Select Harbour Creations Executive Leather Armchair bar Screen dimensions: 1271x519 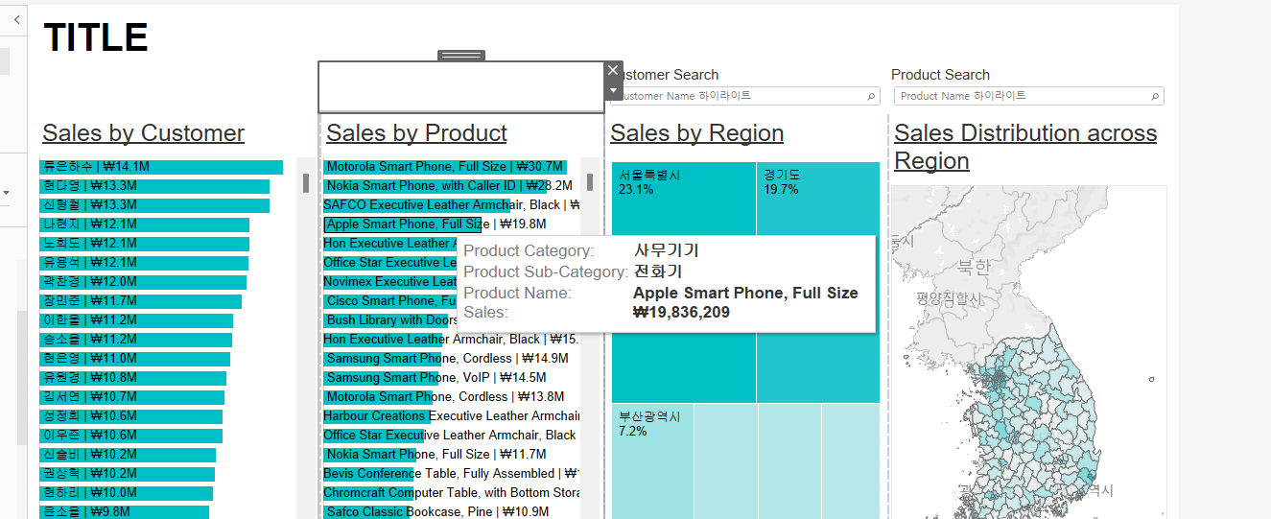pos(375,416)
